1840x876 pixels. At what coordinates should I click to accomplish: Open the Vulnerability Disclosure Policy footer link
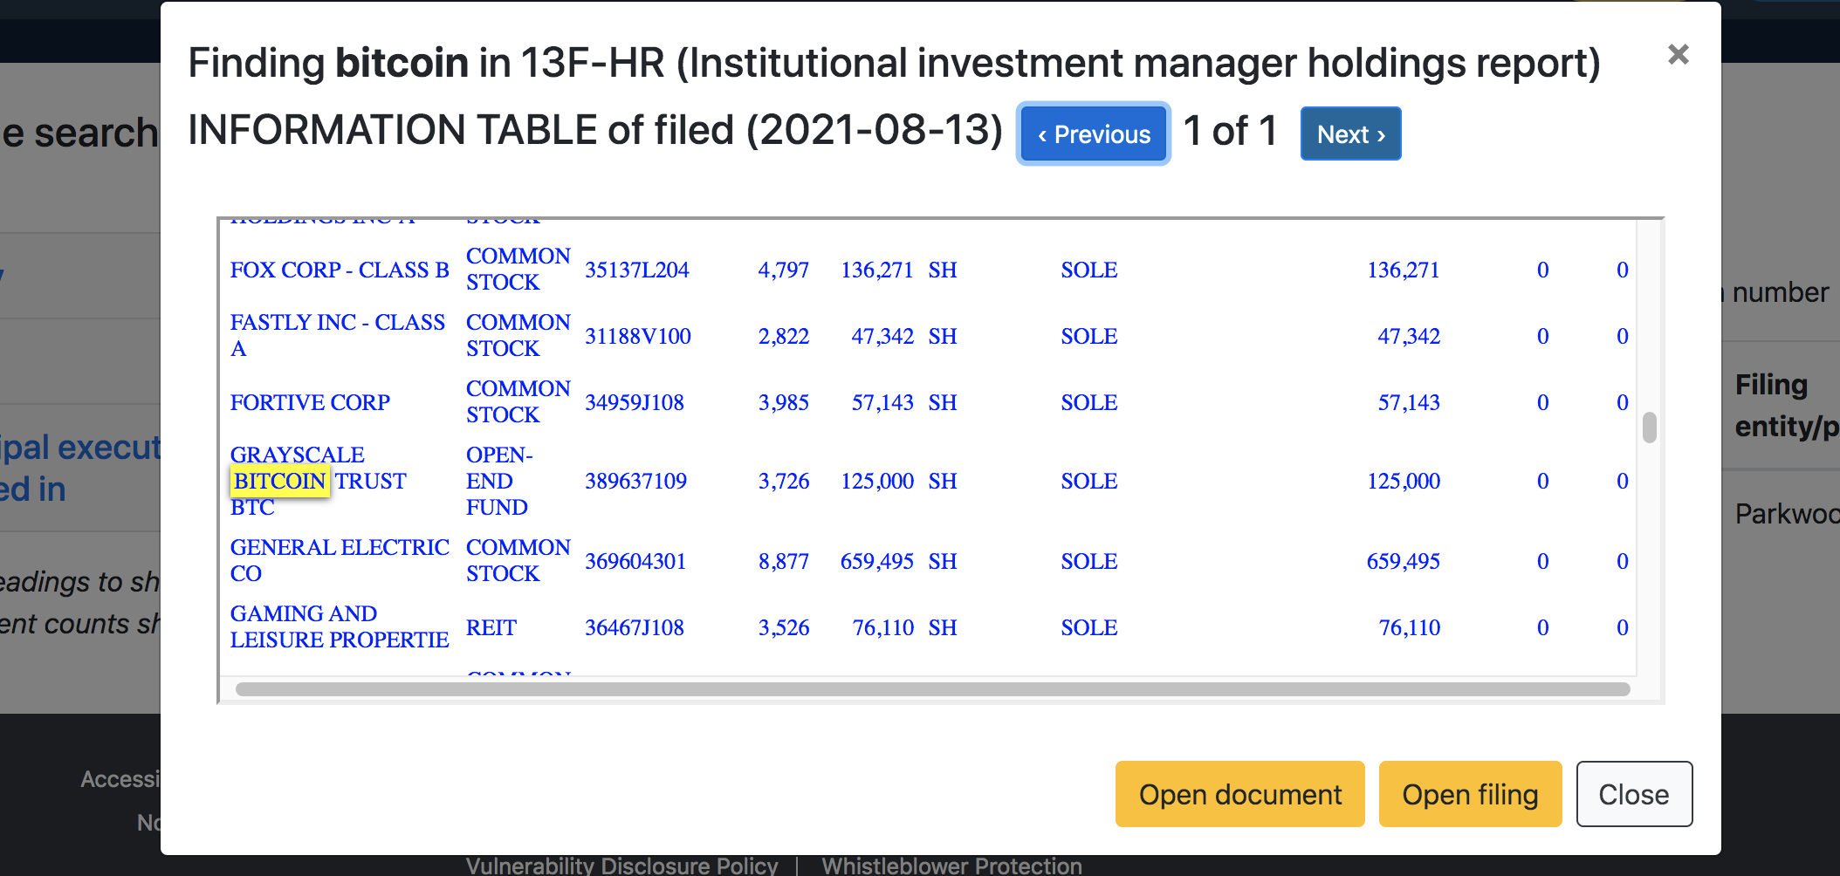[x=621, y=865]
